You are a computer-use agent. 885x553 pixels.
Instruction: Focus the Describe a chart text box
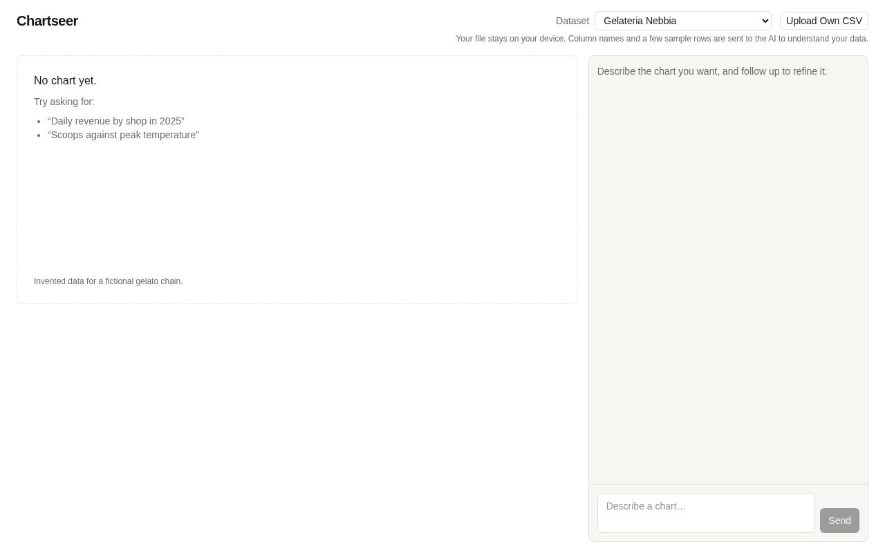[x=705, y=513]
